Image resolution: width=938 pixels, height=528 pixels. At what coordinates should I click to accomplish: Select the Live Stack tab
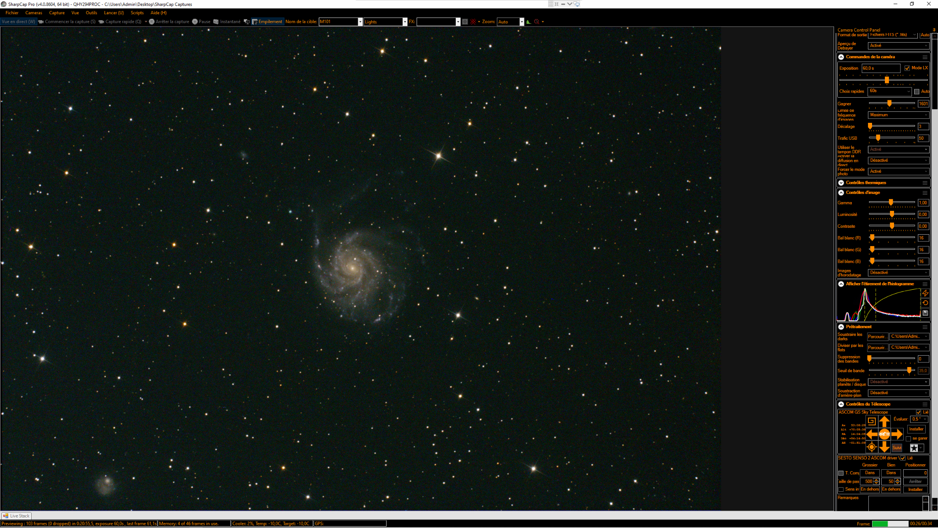point(16,516)
